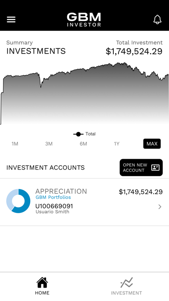Switch chart range to 1Y

[x=116, y=144]
